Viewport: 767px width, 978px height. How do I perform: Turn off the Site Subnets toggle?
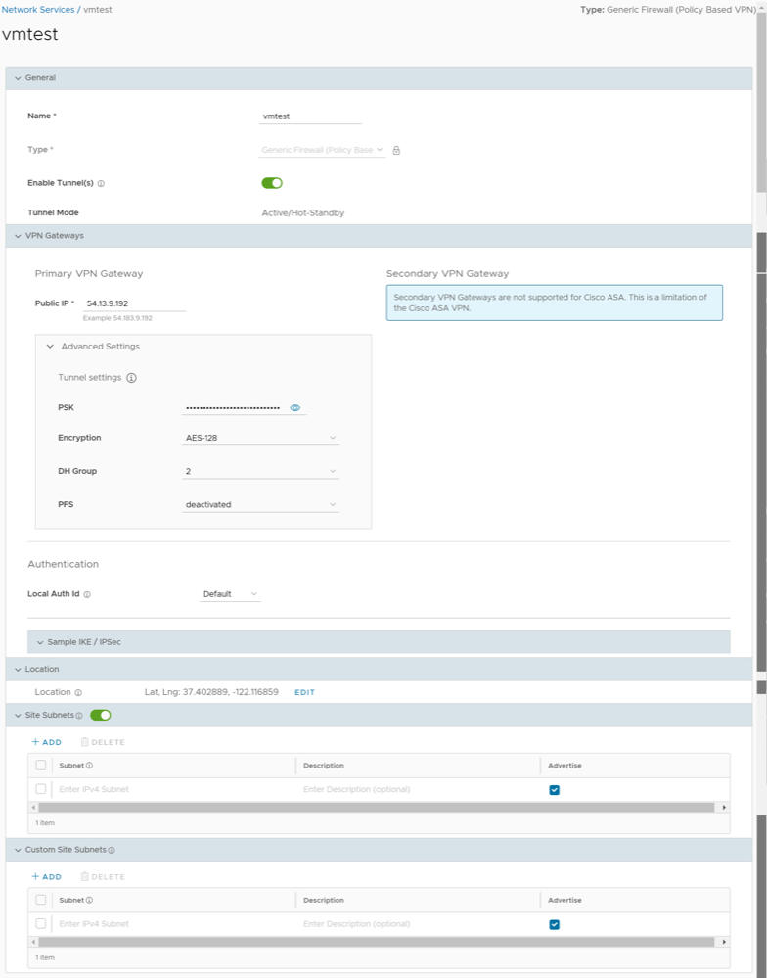coord(100,716)
